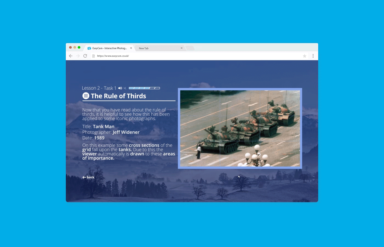The height and width of the screenshot is (247, 384).
Task: Open a new tab with the blank tab button
Action: pyautogui.click(x=190, y=48)
